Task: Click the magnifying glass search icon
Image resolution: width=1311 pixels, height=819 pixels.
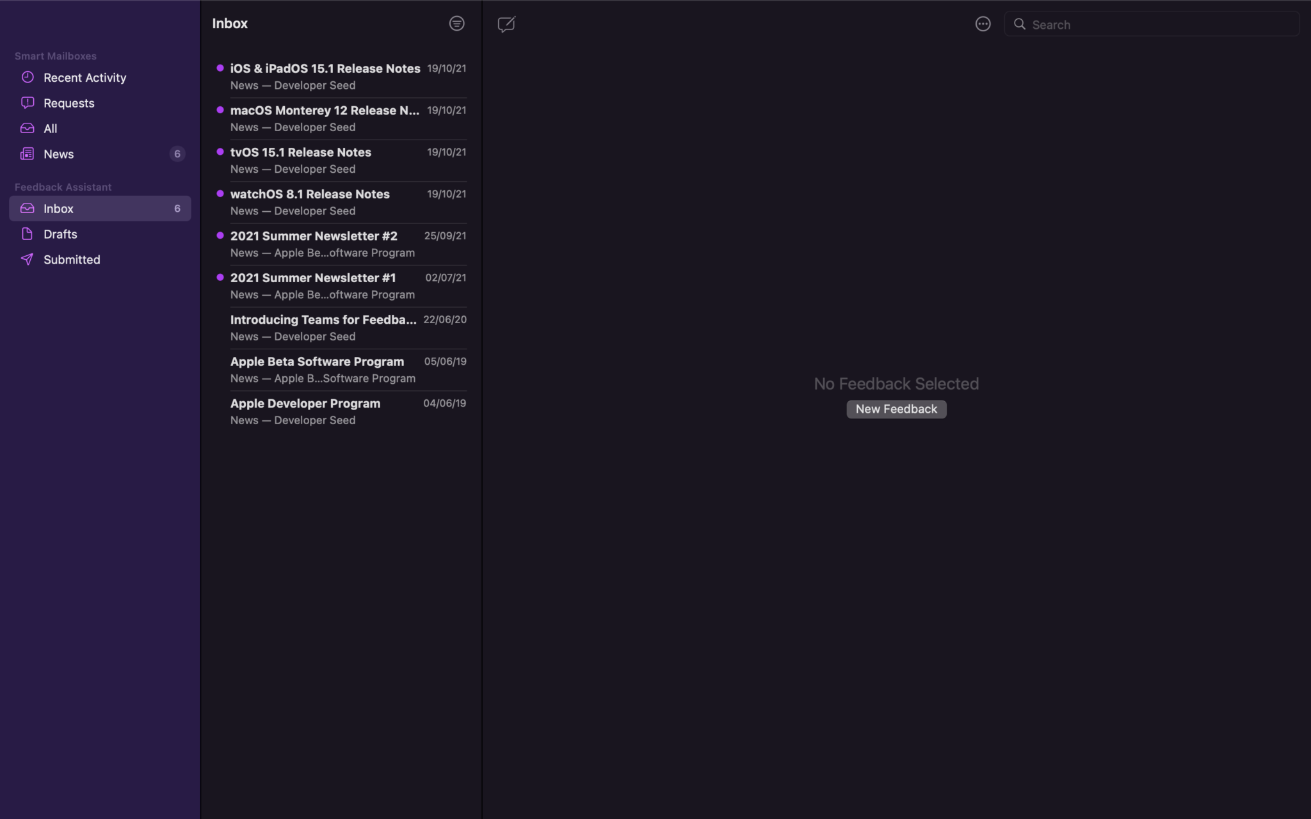Action: point(1020,24)
